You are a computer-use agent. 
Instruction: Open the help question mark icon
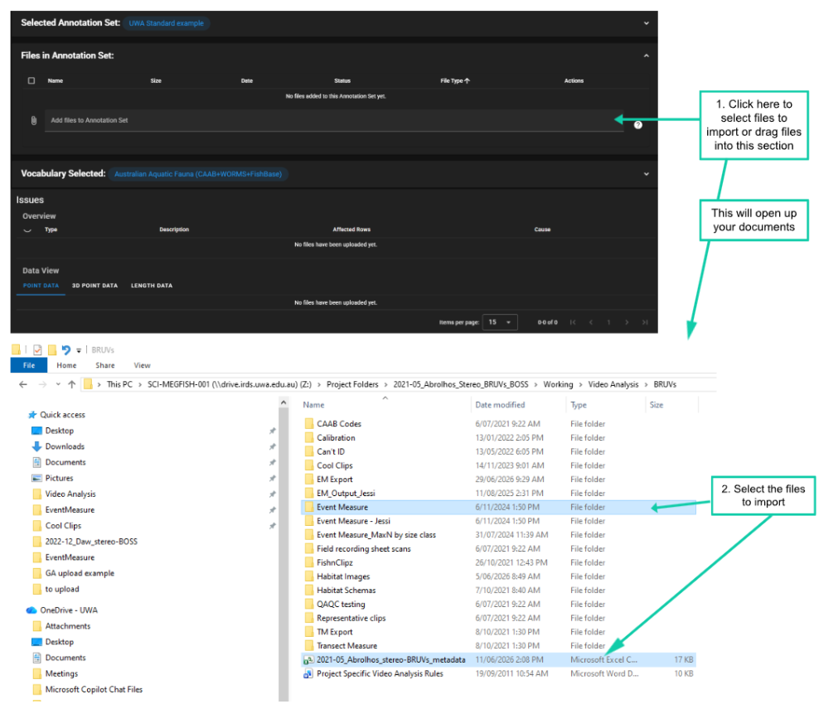(637, 125)
